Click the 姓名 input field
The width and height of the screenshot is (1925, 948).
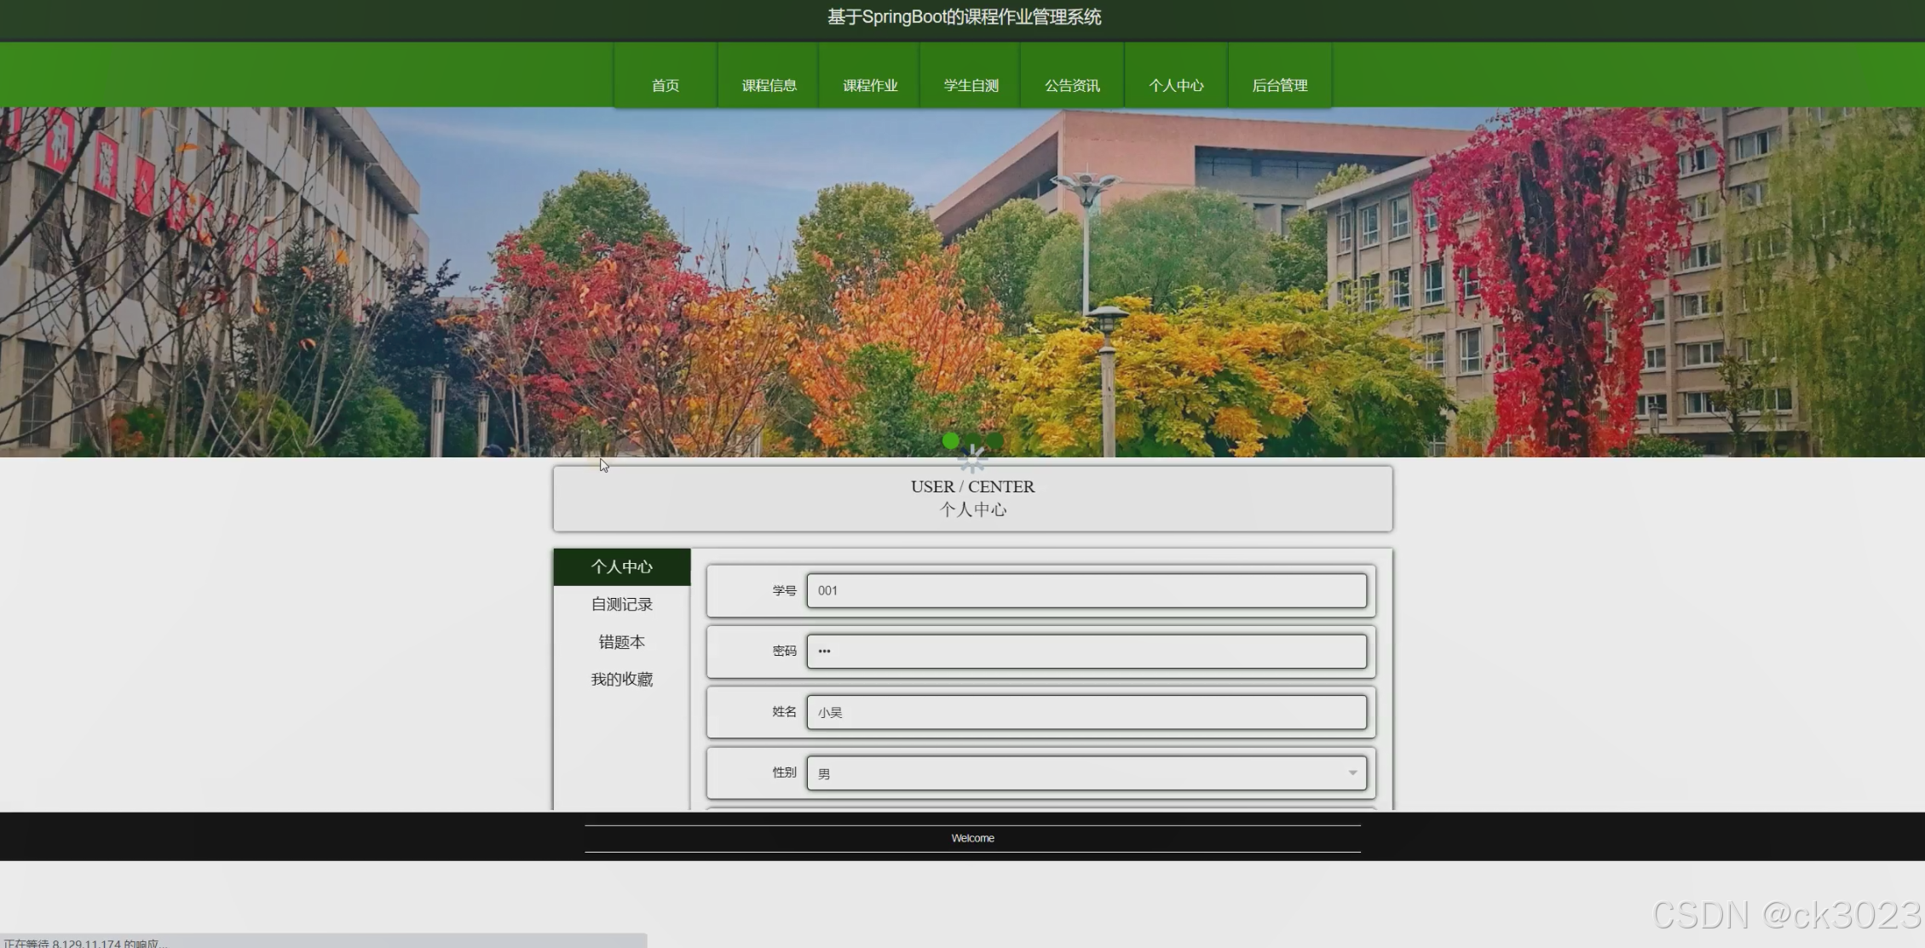click(x=1086, y=712)
